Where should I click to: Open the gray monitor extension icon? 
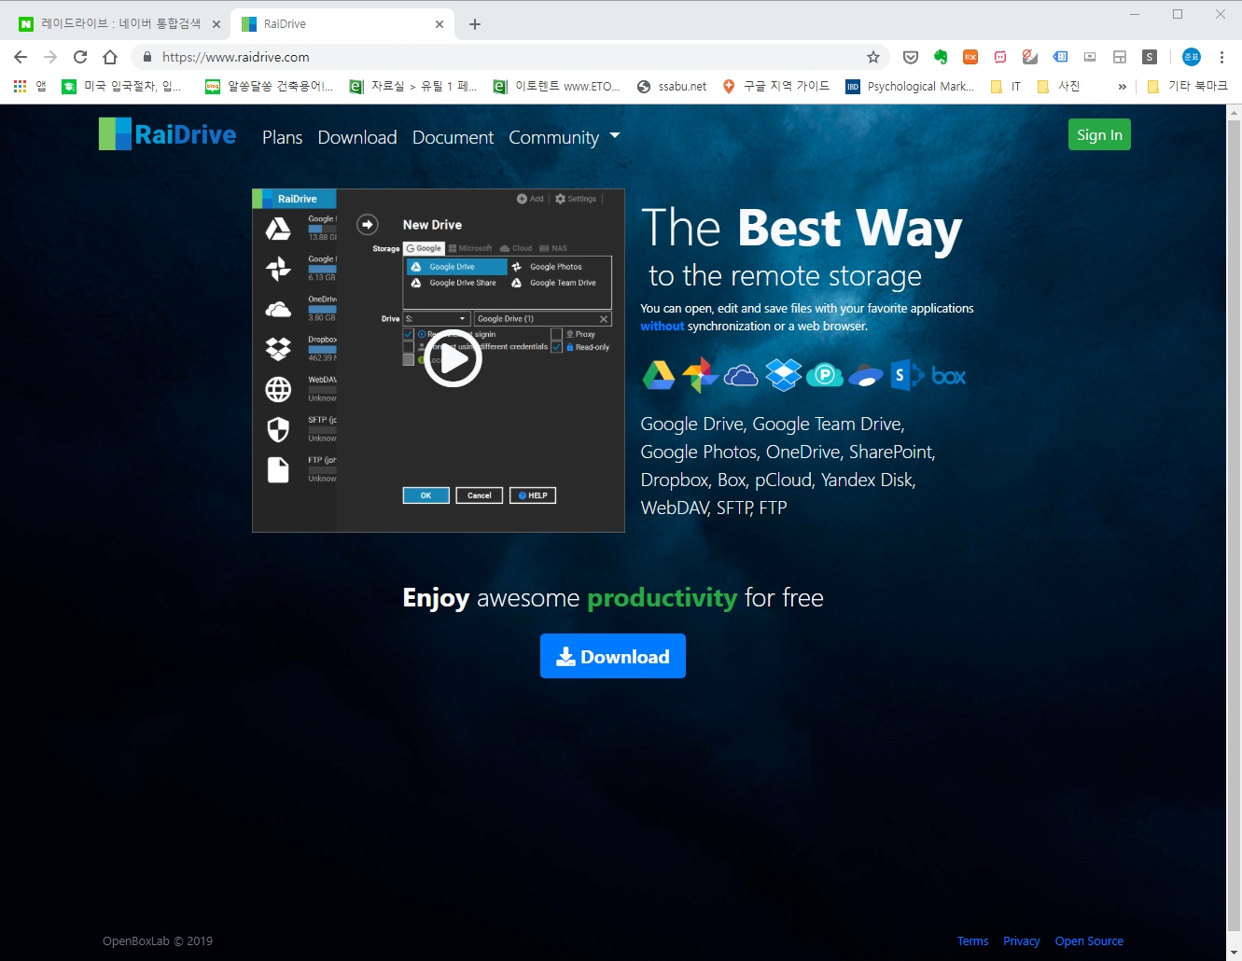point(1090,57)
